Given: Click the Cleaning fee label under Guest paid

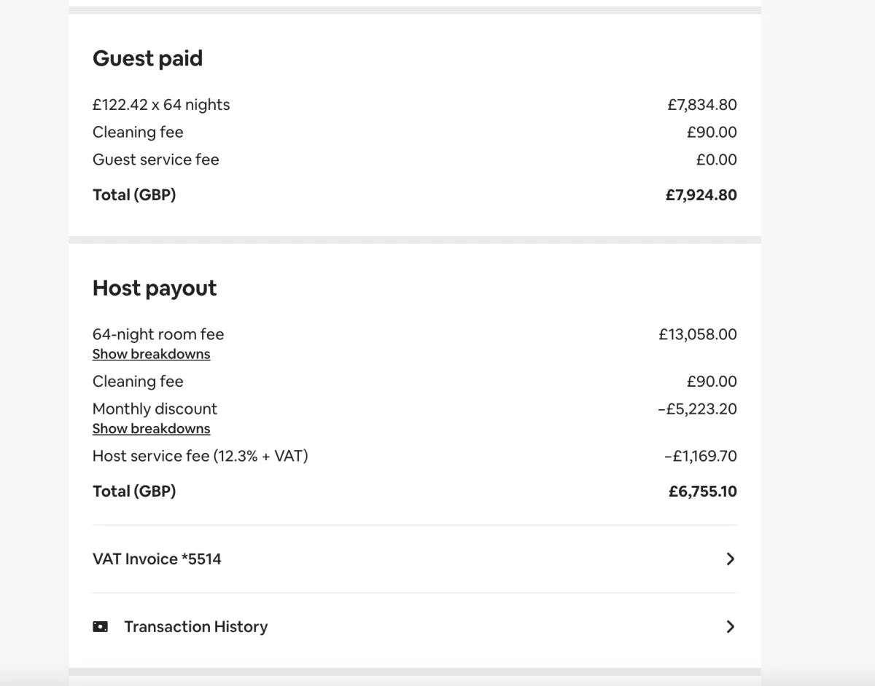Looking at the screenshot, I should point(138,133).
